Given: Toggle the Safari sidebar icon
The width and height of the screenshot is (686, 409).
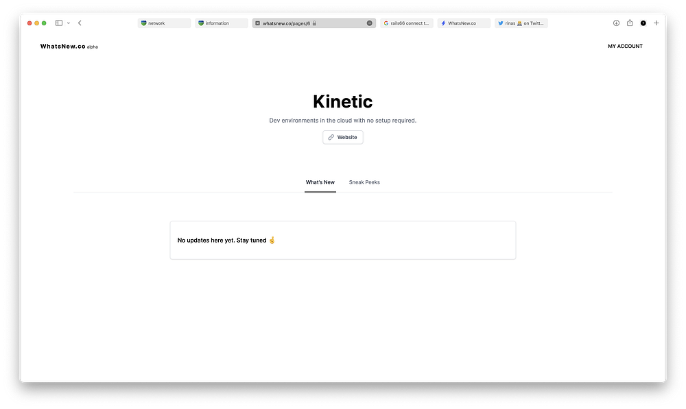Looking at the screenshot, I should [x=58, y=23].
